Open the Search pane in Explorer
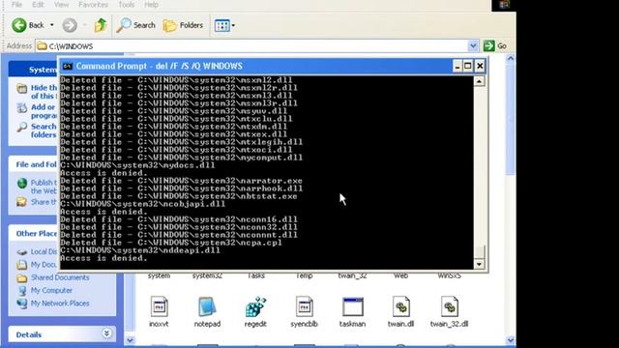Image resolution: width=619 pixels, height=348 pixels. click(135, 25)
